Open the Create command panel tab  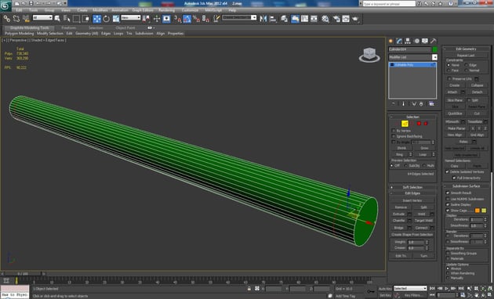coord(391,41)
